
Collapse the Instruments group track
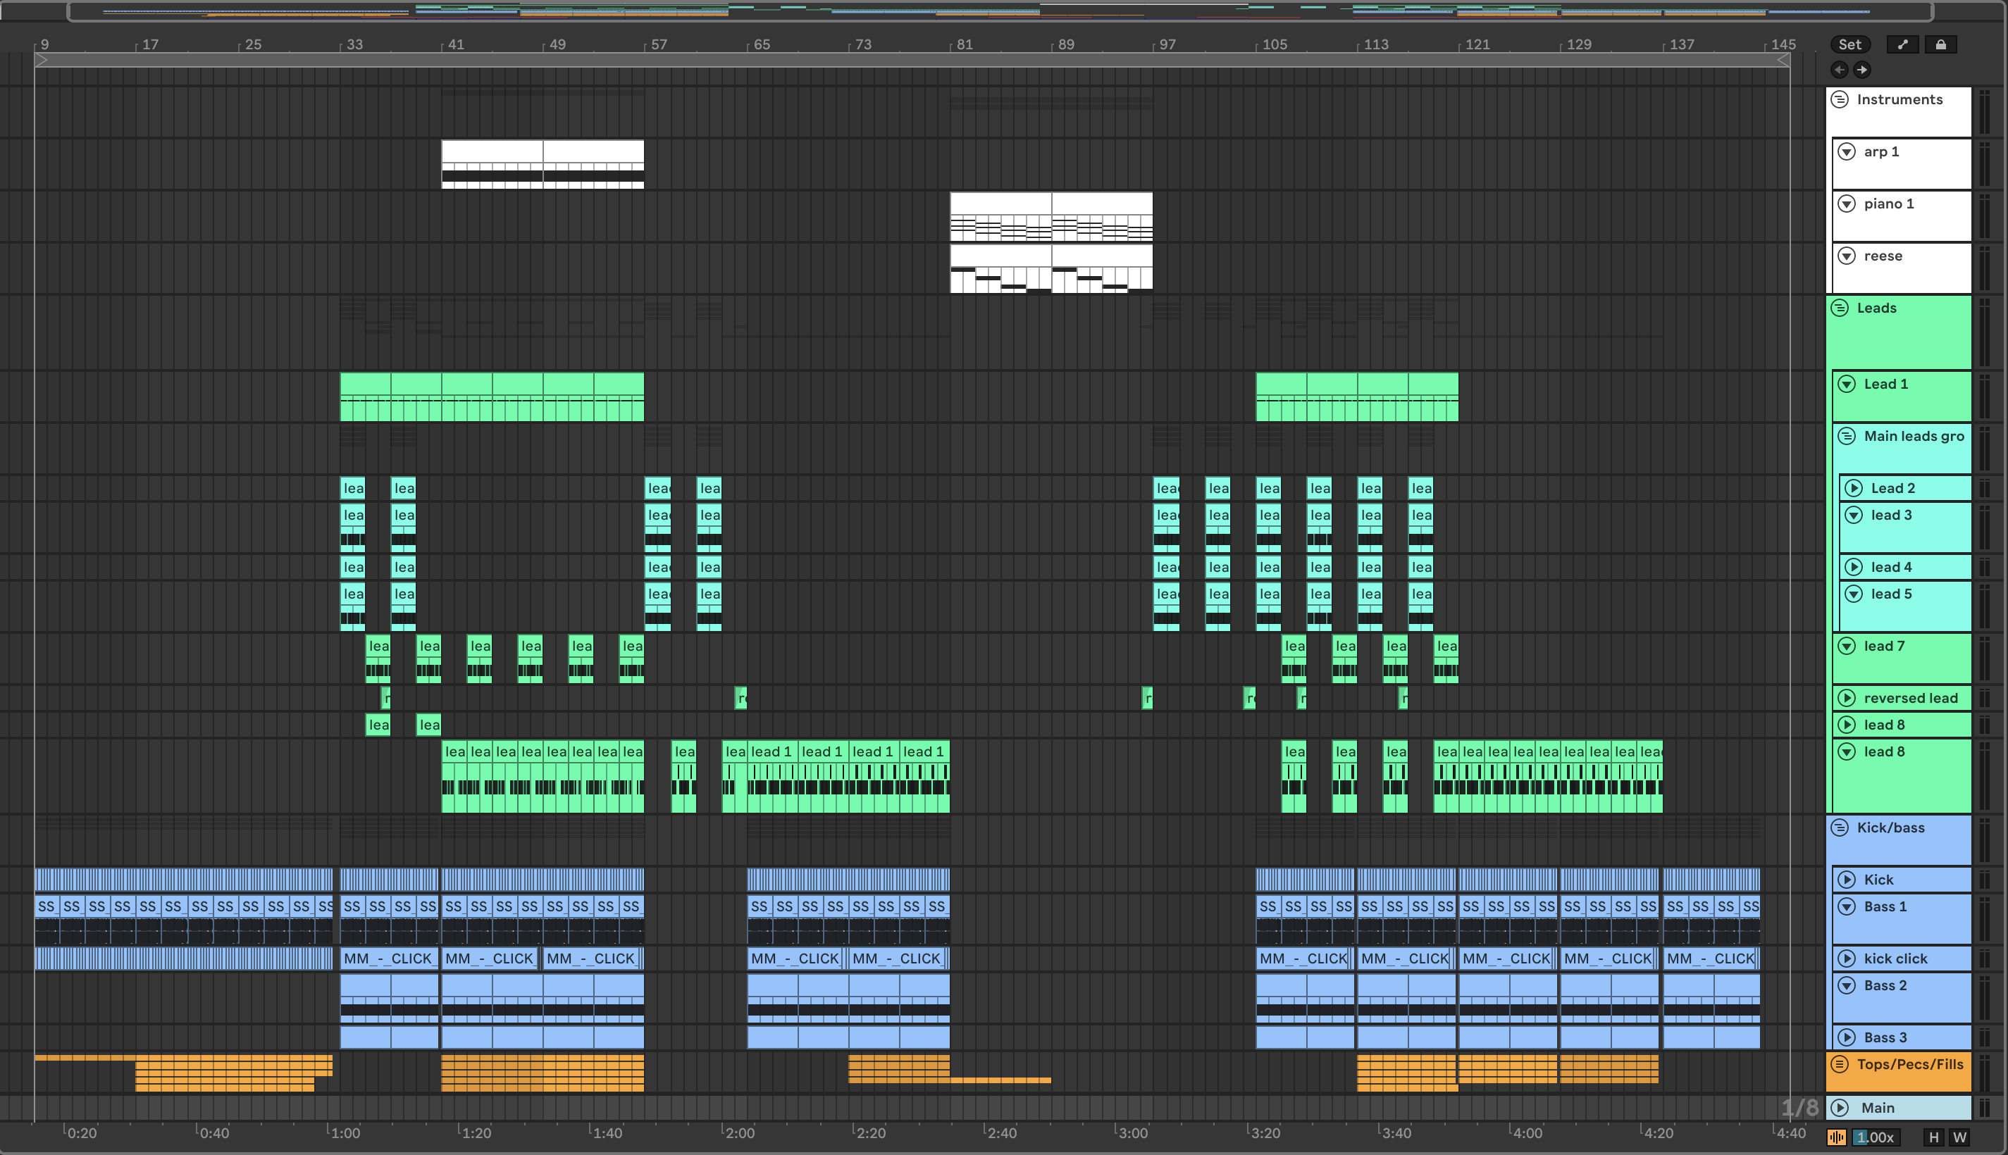click(1840, 99)
